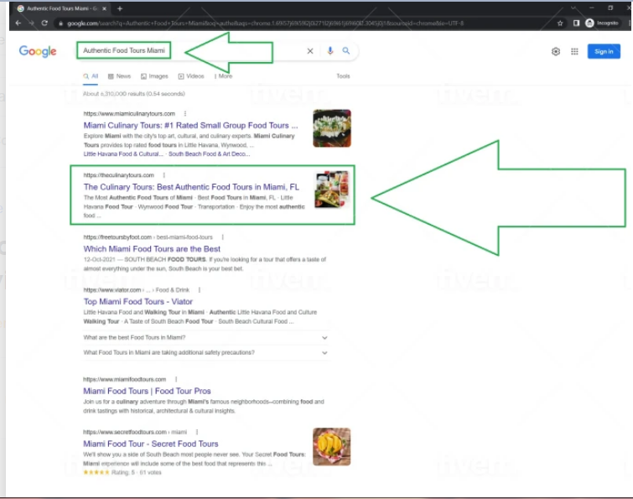Go forward using the browser forward arrow
This screenshot has width=633, height=499.
31,23
